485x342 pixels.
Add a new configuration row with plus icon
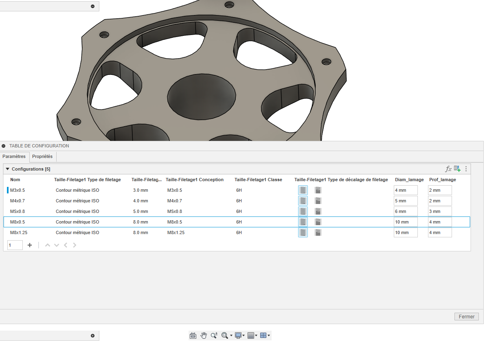pyautogui.click(x=30, y=245)
